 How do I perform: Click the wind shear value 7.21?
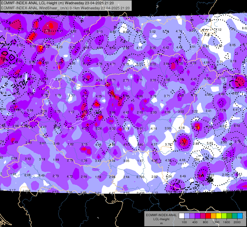click(x=232, y=29)
